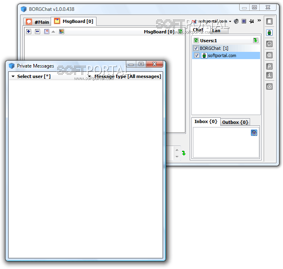Close the BORGChat main window
283x269 pixels.
pyautogui.click(x=268, y=7)
